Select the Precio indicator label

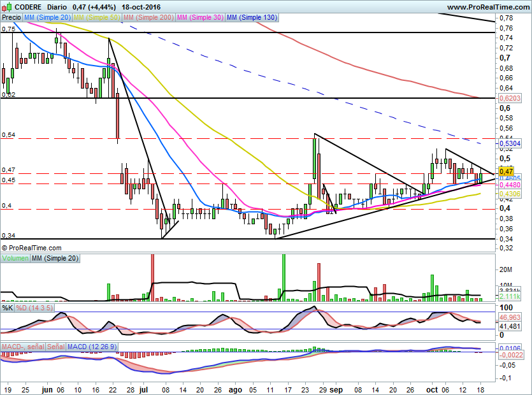tap(11, 18)
